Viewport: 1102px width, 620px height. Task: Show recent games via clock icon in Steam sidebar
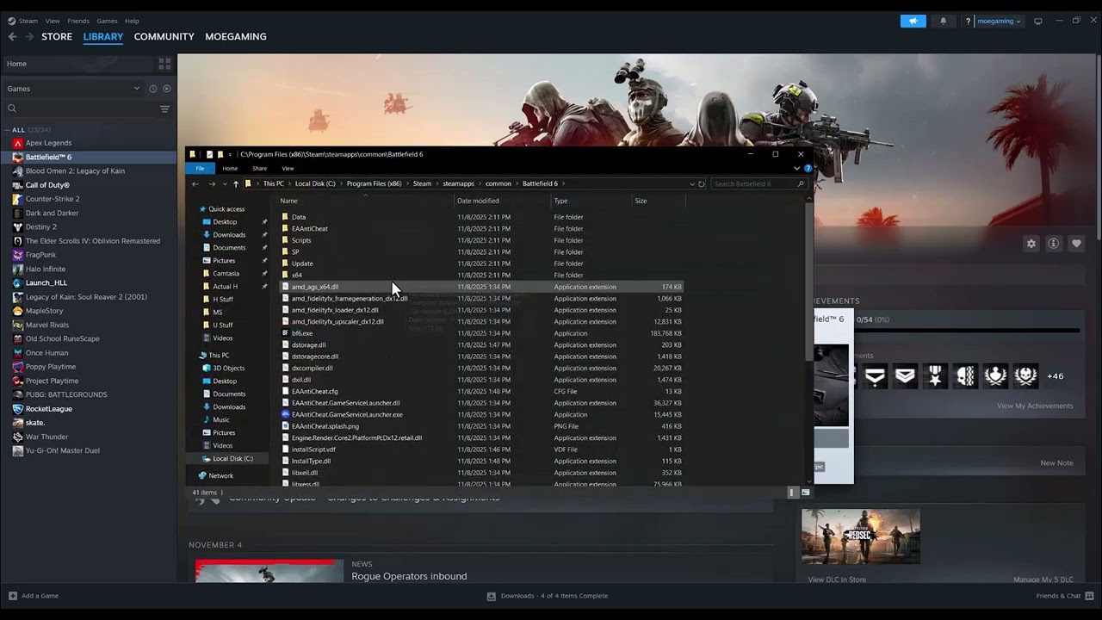pyautogui.click(x=152, y=89)
